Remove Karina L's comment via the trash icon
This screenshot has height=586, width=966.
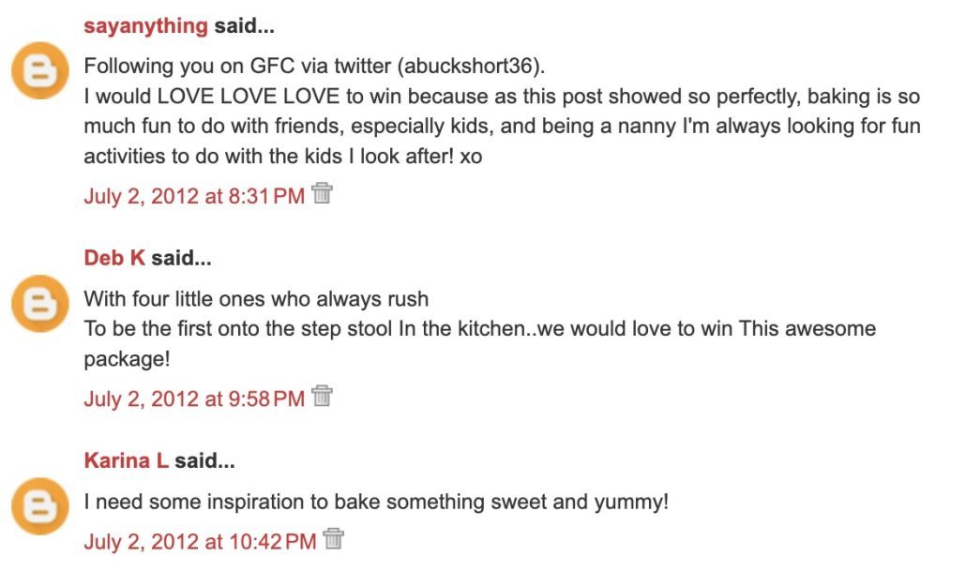coord(334,540)
